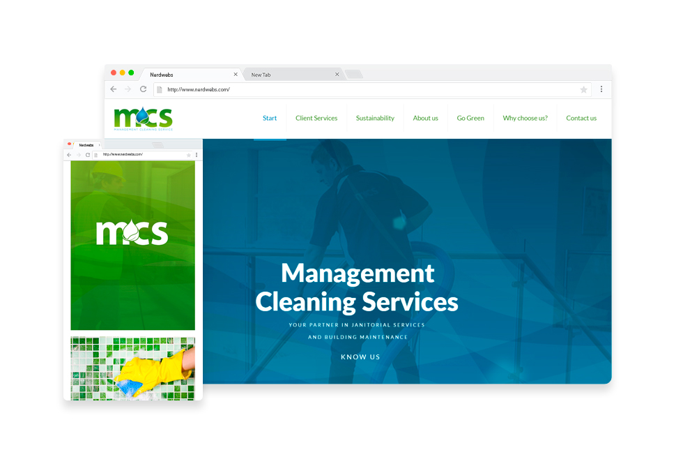Open a new tab with the blank tab button
Image resolution: width=683 pixels, height=450 pixels.
coord(354,74)
